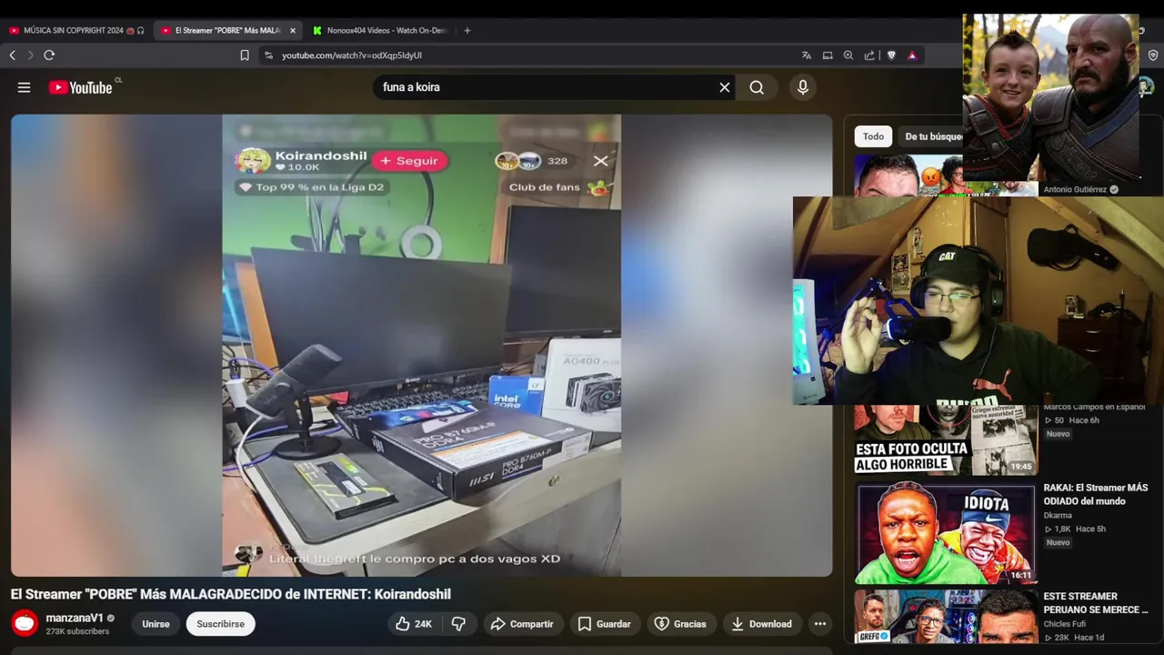Go back with browser back arrow
Image resolution: width=1164 pixels, height=655 pixels.
13,55
